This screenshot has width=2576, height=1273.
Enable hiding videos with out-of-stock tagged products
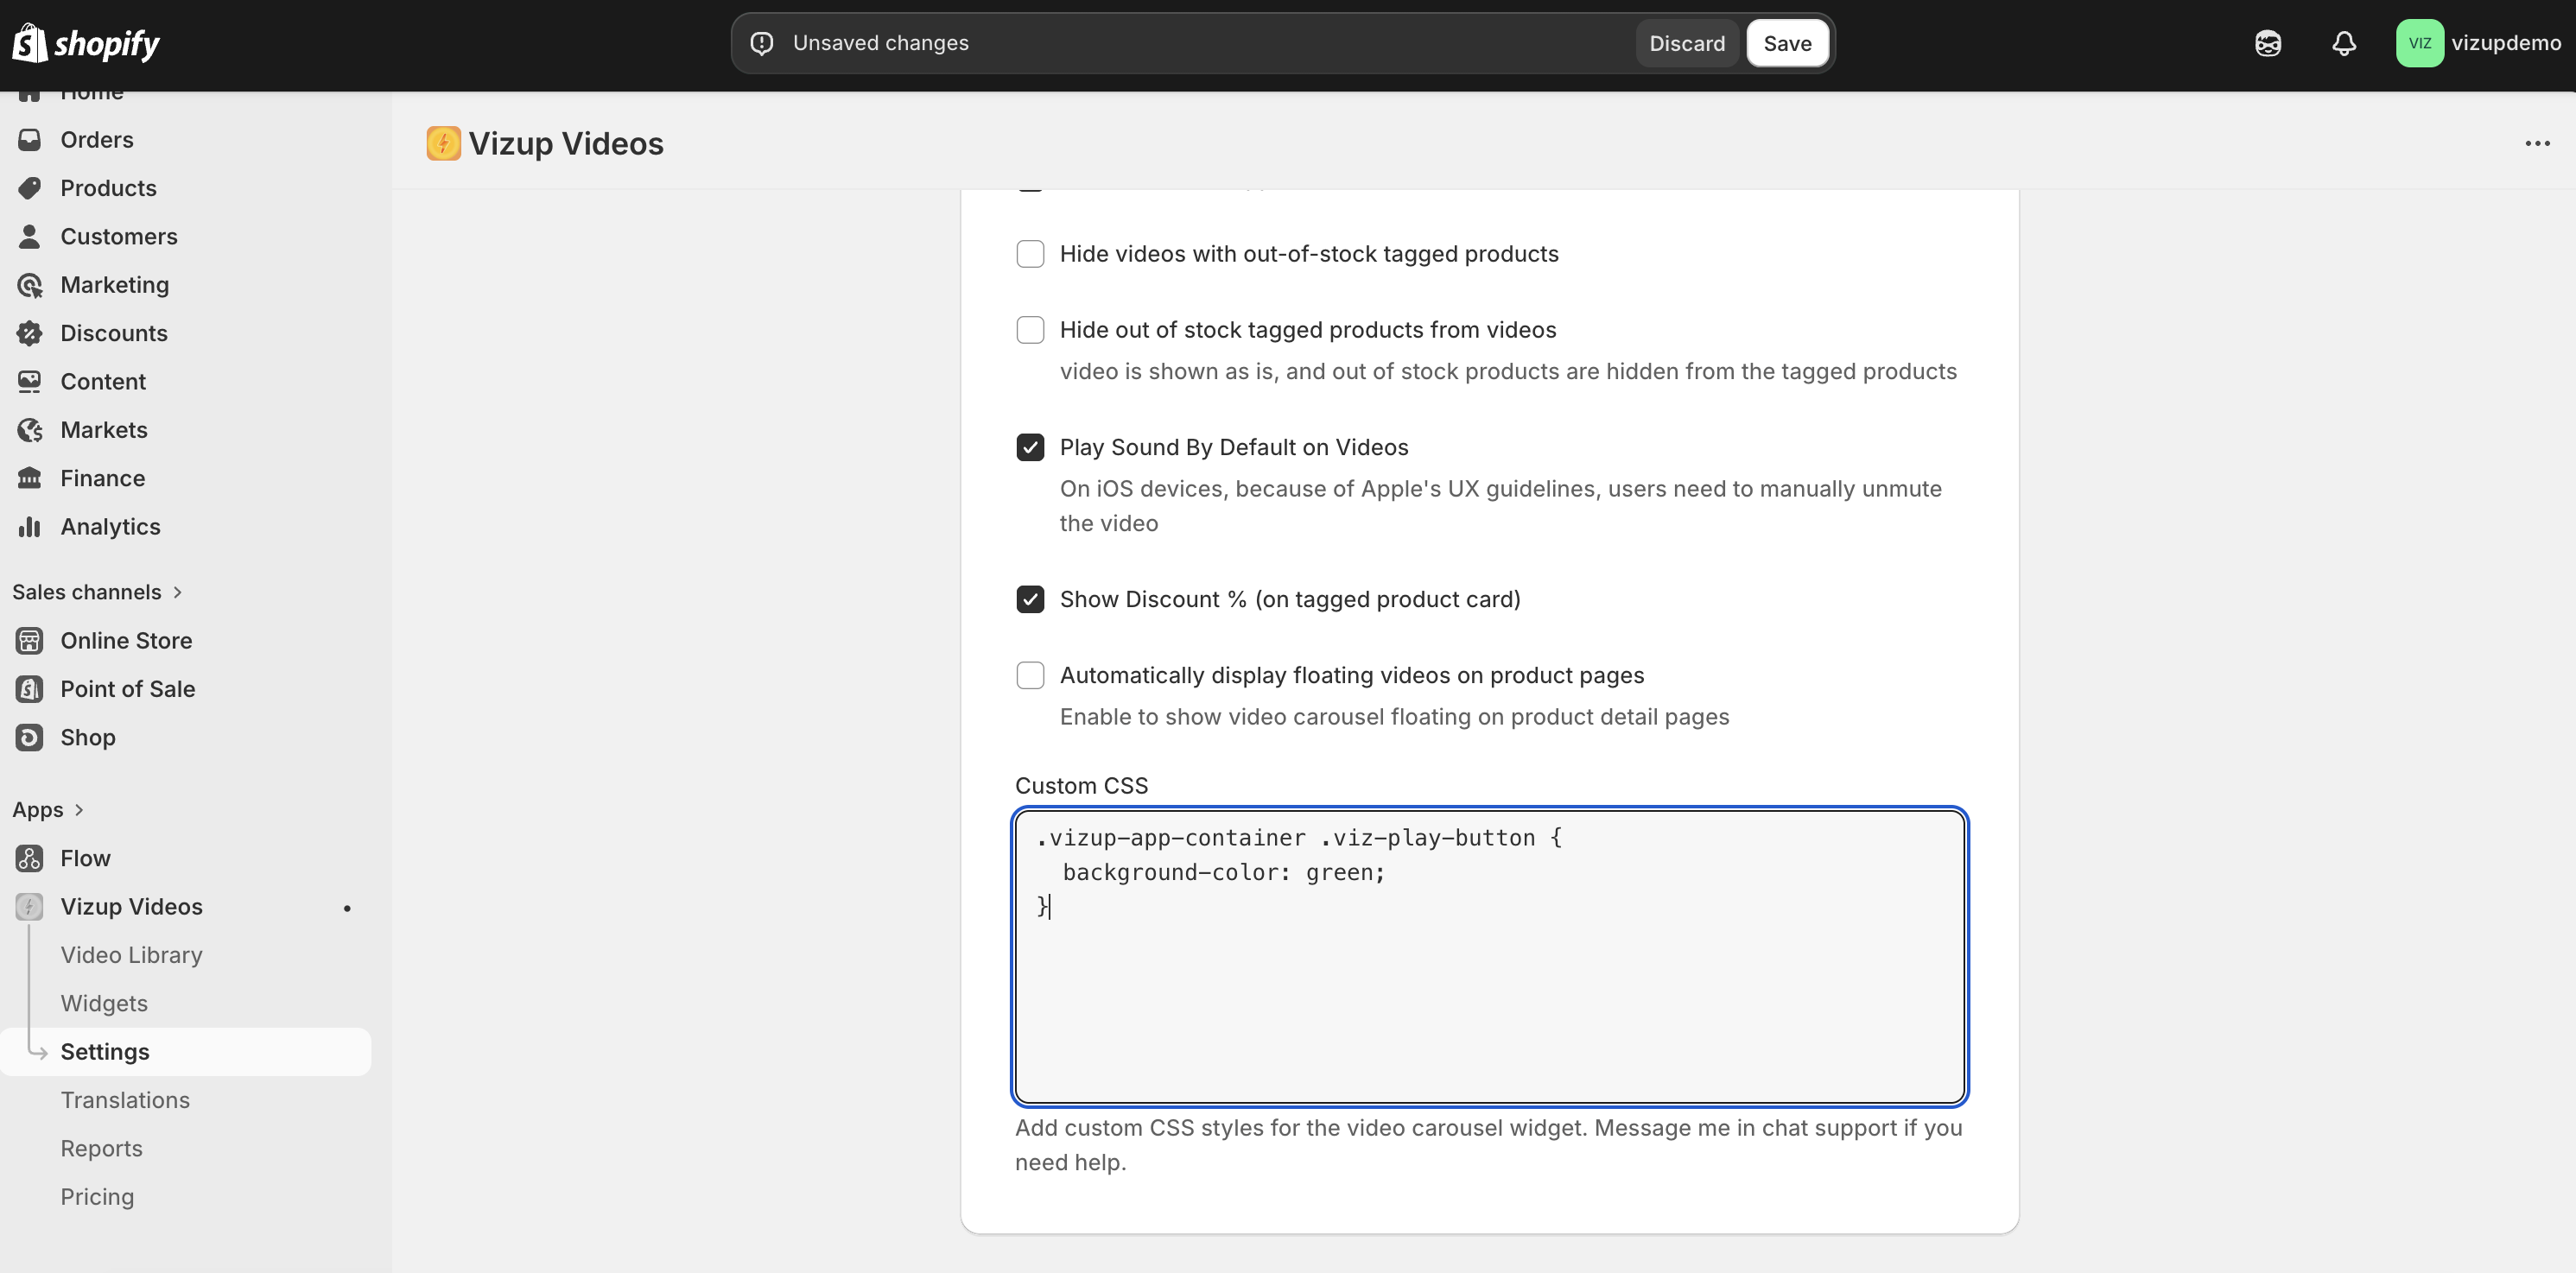click(x=1030, y=254)
